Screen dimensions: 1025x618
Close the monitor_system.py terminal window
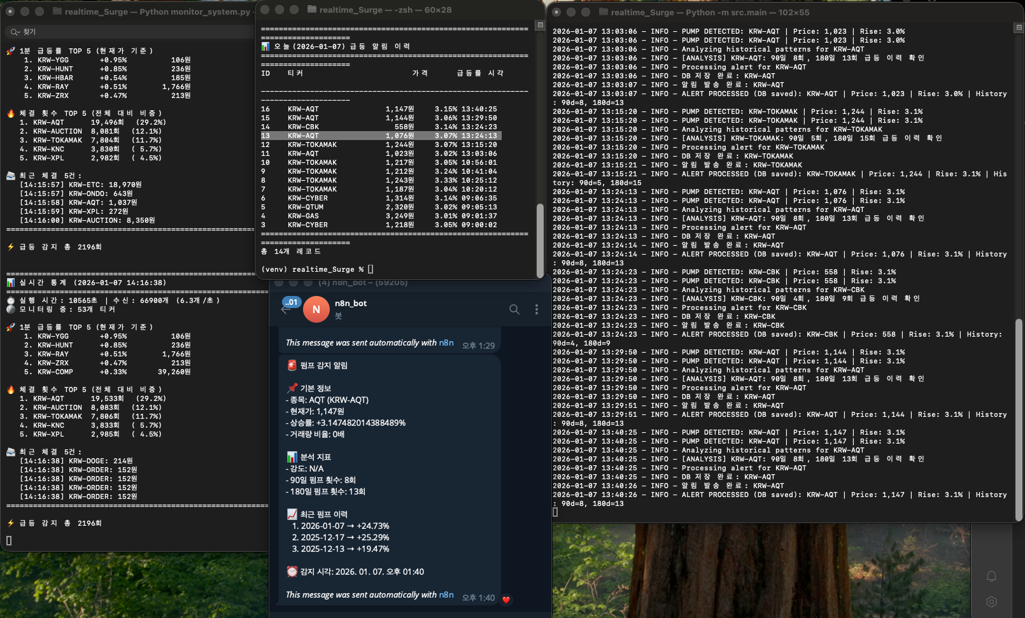point(10,11)
